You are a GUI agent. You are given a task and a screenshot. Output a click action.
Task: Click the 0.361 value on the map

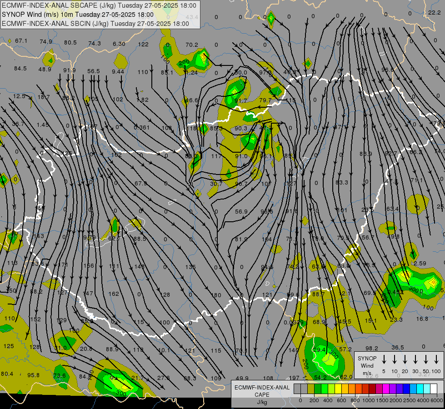142,127
